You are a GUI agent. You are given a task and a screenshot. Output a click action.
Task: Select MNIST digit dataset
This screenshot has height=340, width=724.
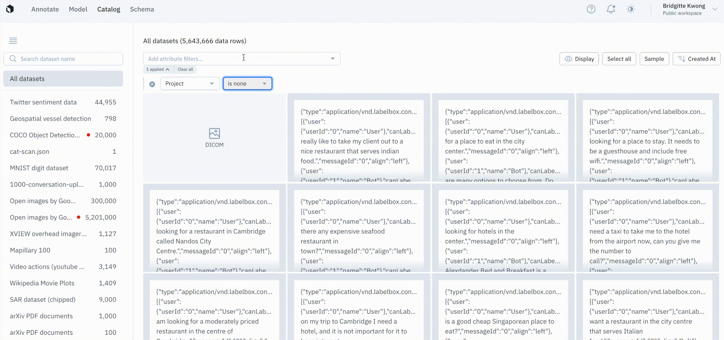pos(63,168)
